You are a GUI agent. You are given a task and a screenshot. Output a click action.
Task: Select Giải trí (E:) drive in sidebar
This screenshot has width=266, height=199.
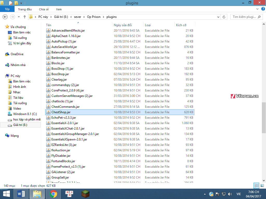(x=20, y=125)
